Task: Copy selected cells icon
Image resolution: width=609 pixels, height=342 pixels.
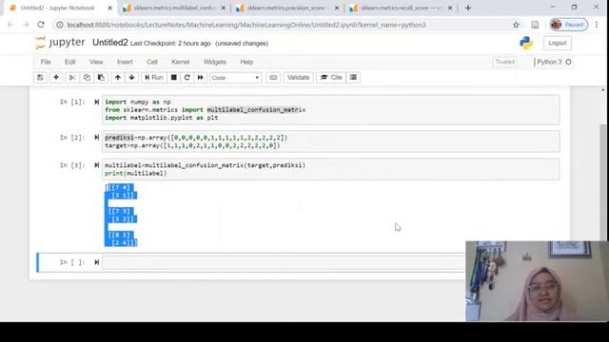Action: [87, 78]
